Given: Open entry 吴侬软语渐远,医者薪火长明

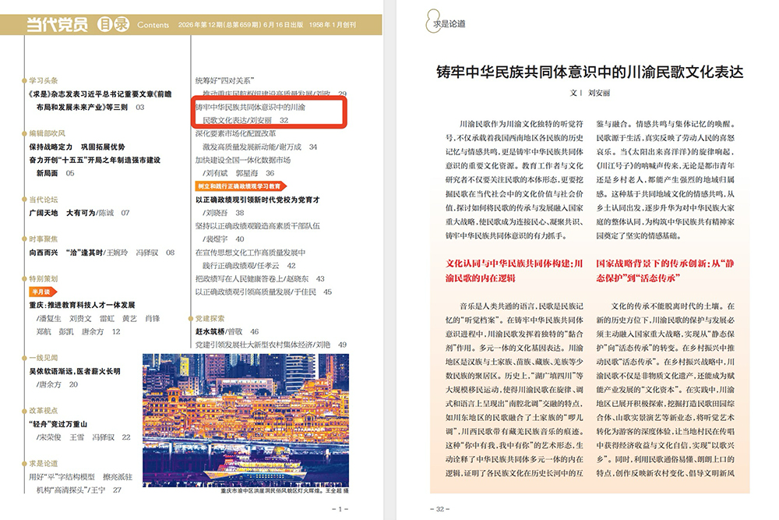Looking at the screenshot, I should coord(75,371).
